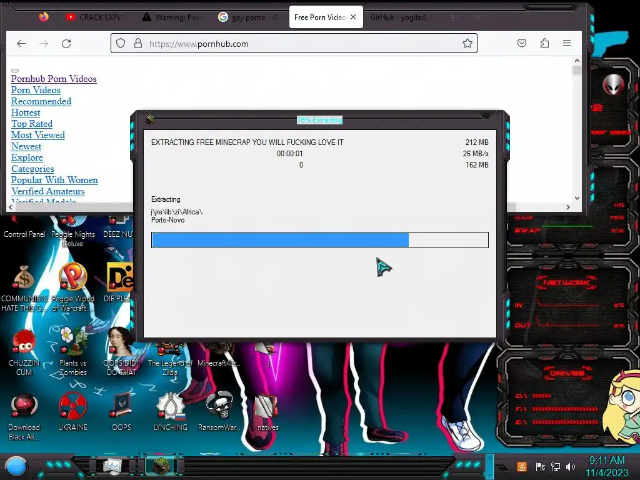
Task: Open the Action Center flag tray icon
Action: [x=541, y=466]
